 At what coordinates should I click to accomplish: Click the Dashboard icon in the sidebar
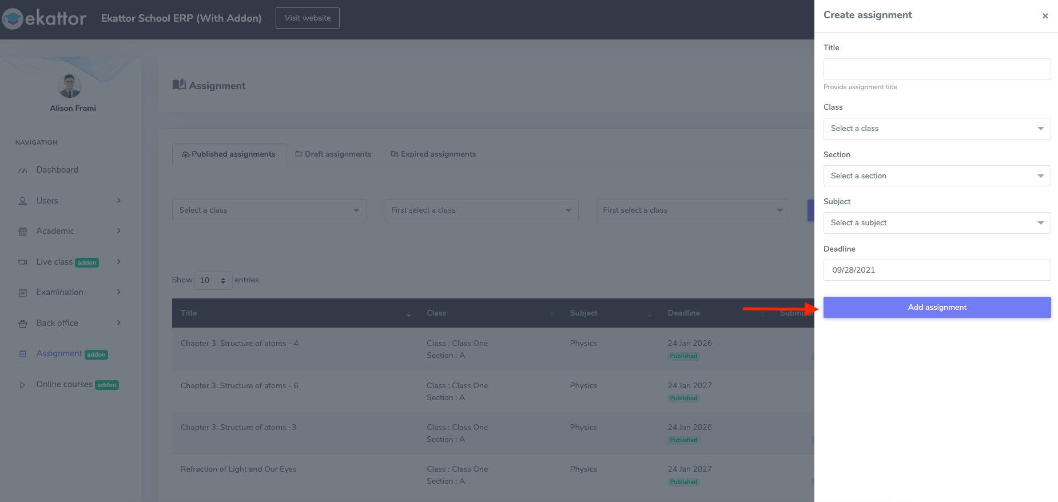pyautogui.click(x=23, y=170)
